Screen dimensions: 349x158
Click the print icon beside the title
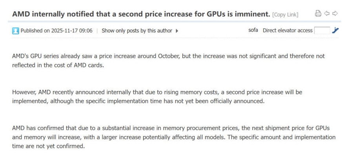pos(318,14)
